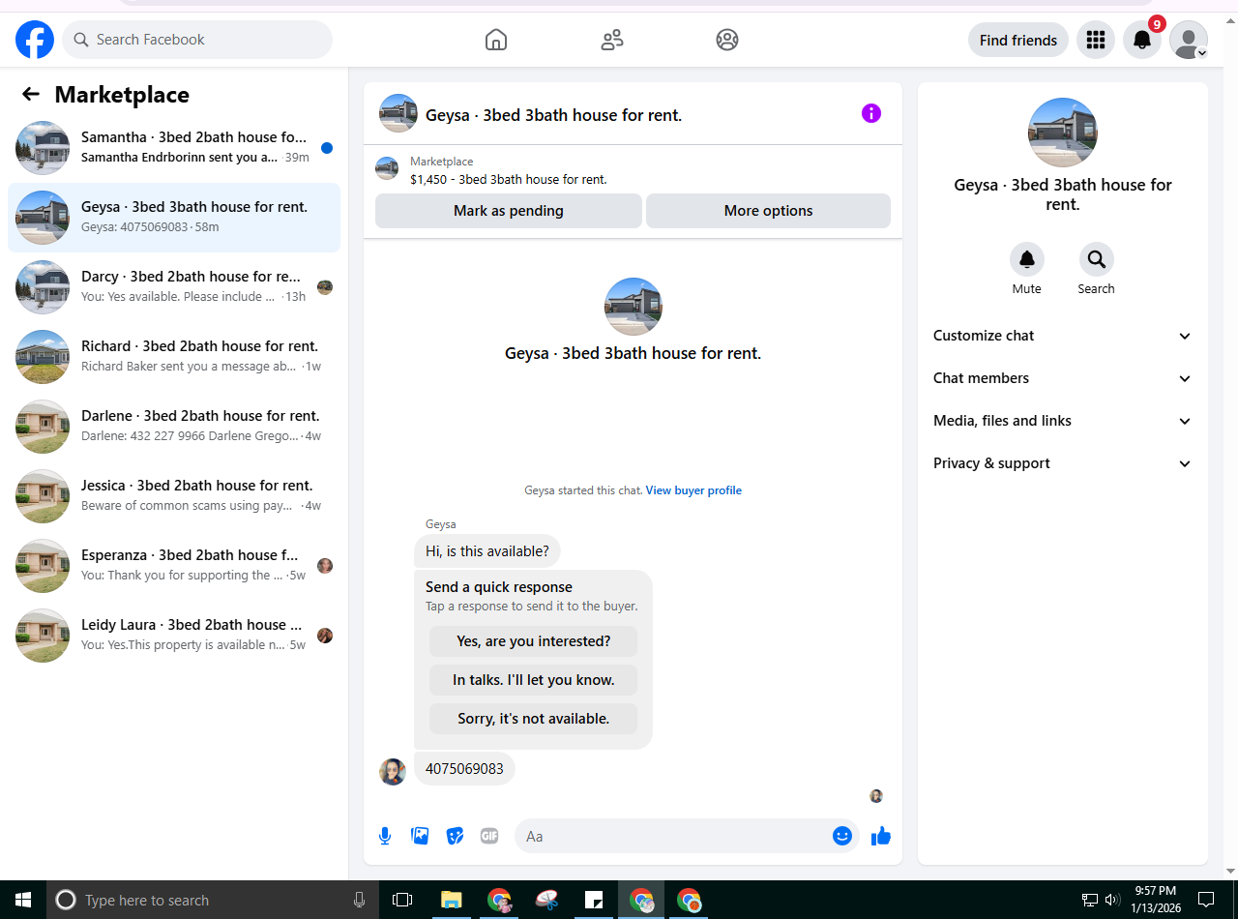
Task: Expand the Customize chat section
Action: 1063,336
